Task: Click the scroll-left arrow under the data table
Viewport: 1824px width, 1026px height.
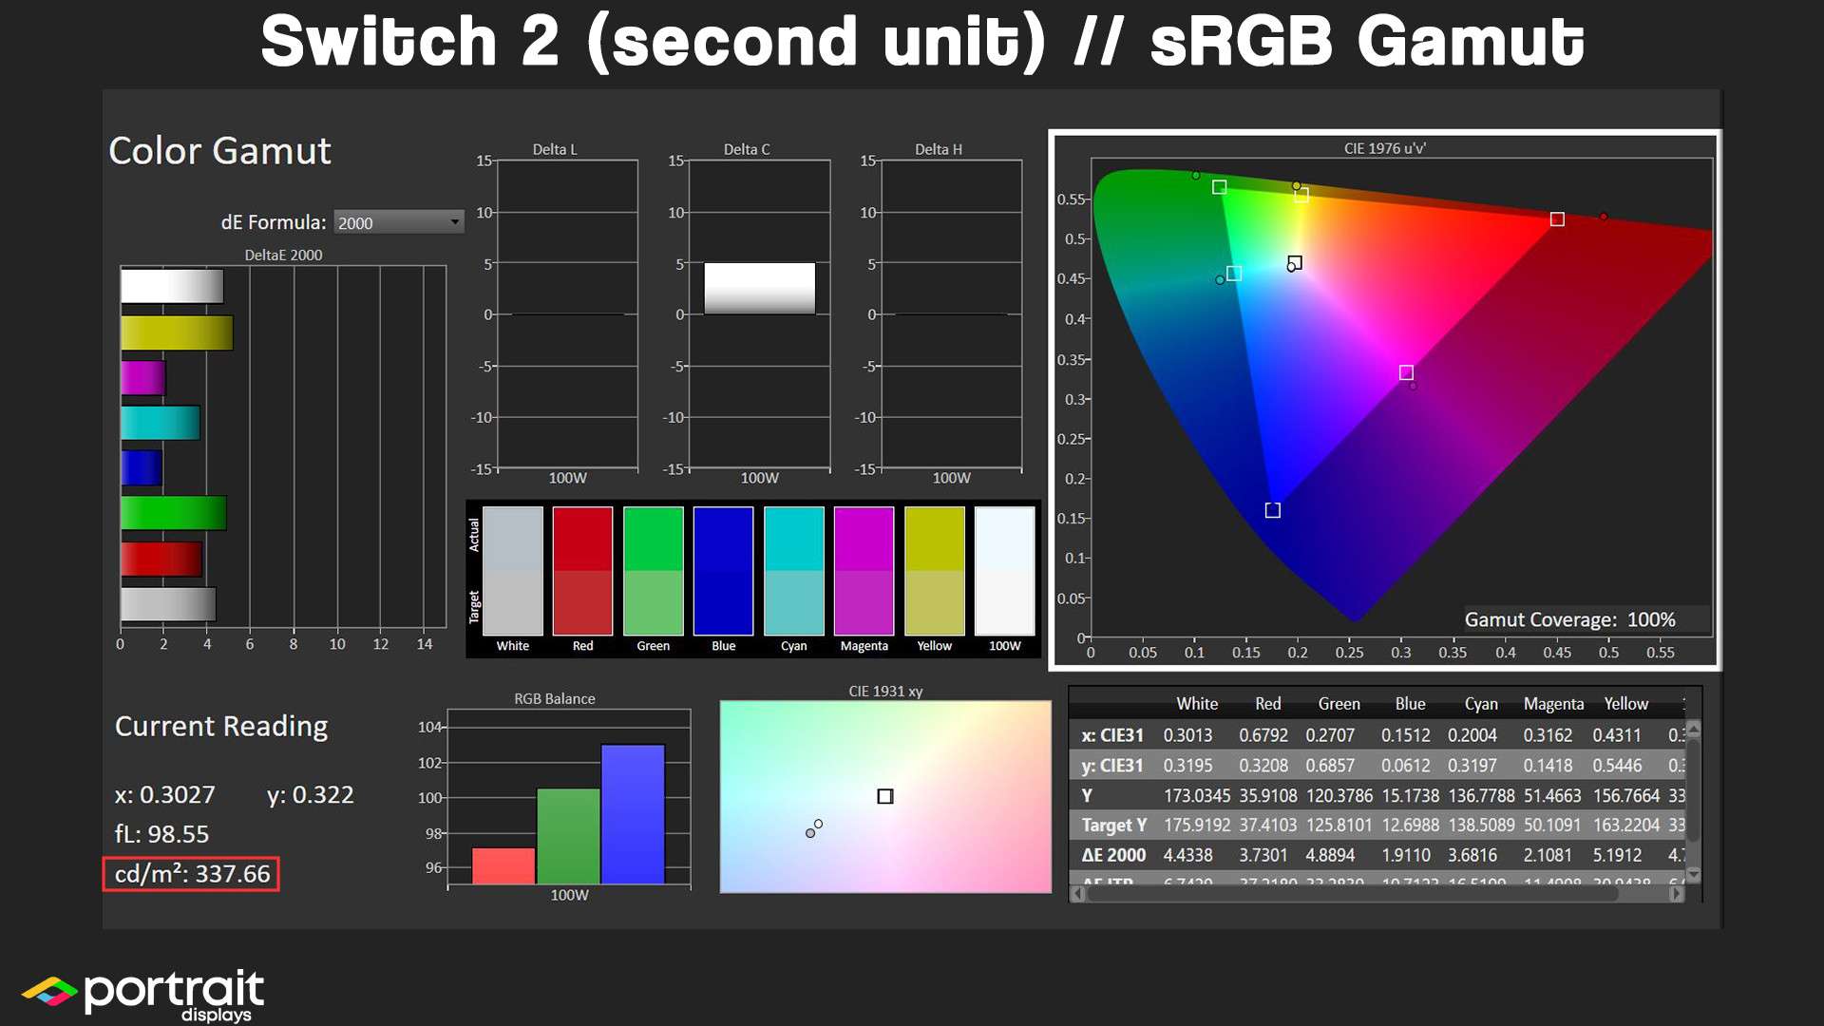Action: click(1078, 893)
